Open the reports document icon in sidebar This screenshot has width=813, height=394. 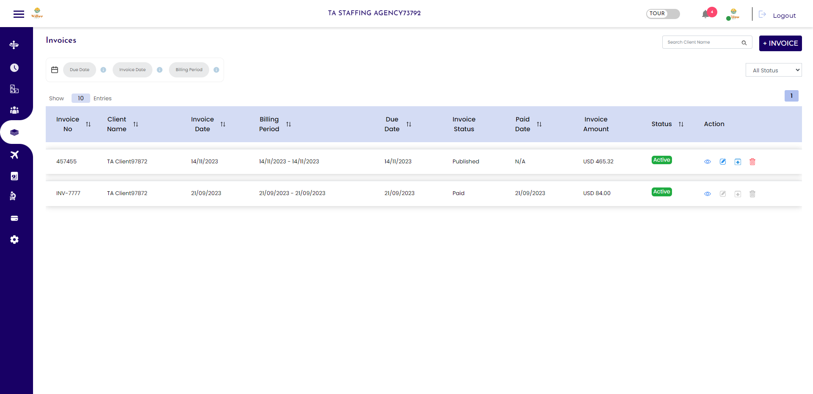pos(14,176)
